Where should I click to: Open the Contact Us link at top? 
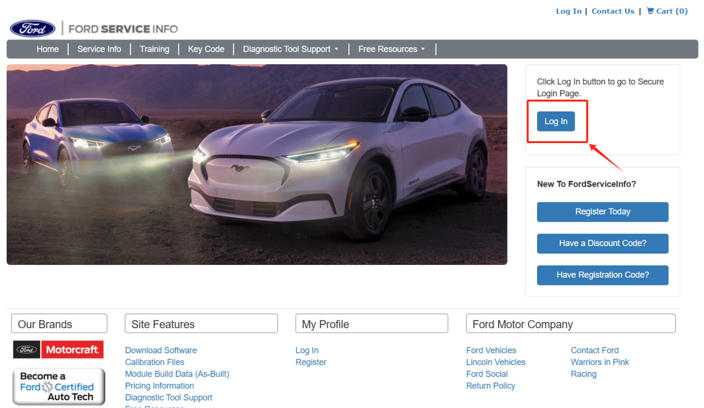click(612, 11)
